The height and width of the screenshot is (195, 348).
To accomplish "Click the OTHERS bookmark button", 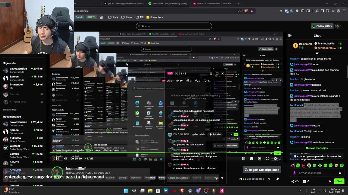I will point(91,17).
